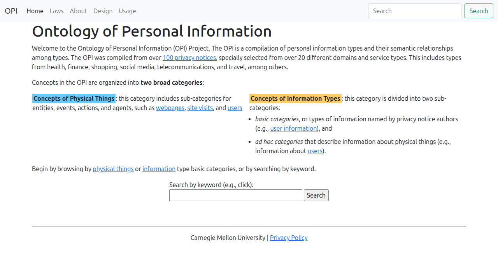Click the green-outlined navbar Search button

click(479, 11)
